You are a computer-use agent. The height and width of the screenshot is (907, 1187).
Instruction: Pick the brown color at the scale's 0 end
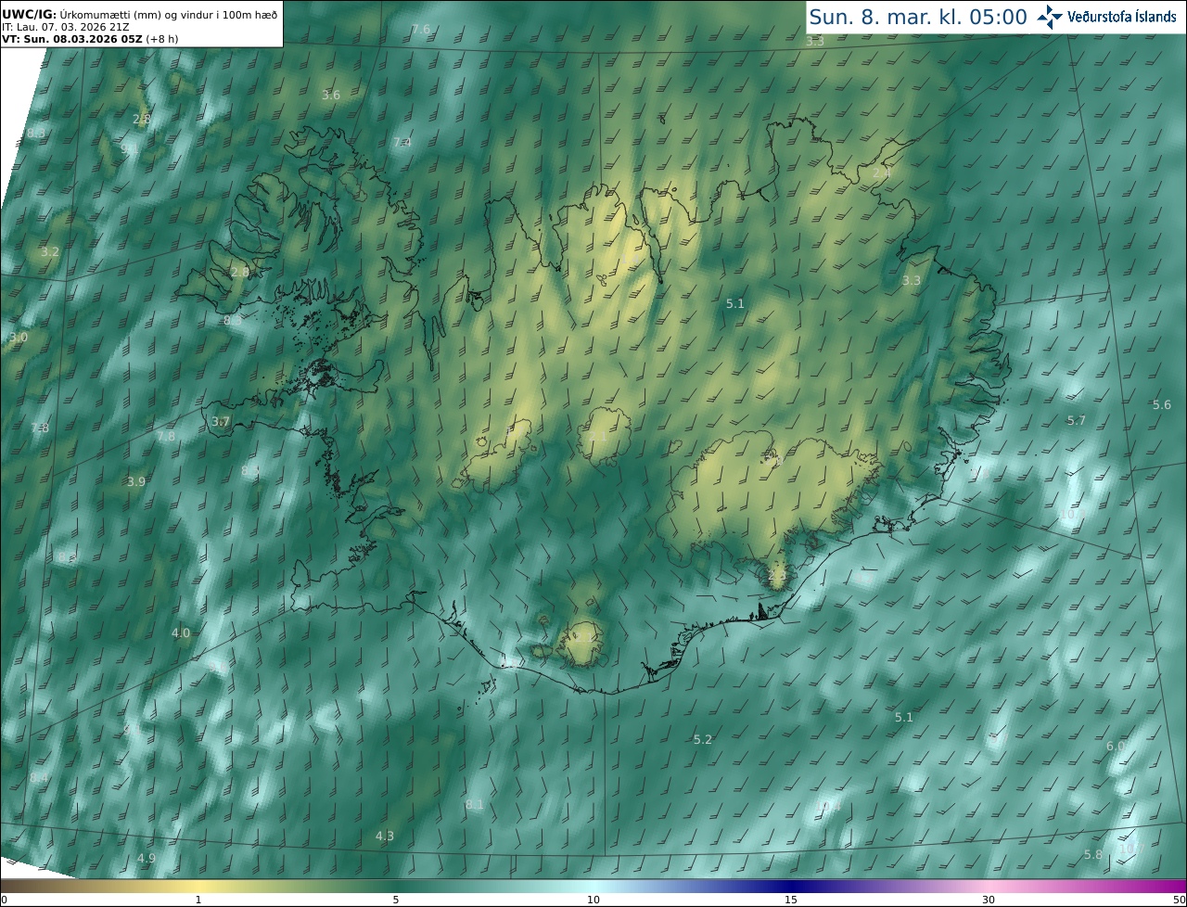tap(6, 886)
